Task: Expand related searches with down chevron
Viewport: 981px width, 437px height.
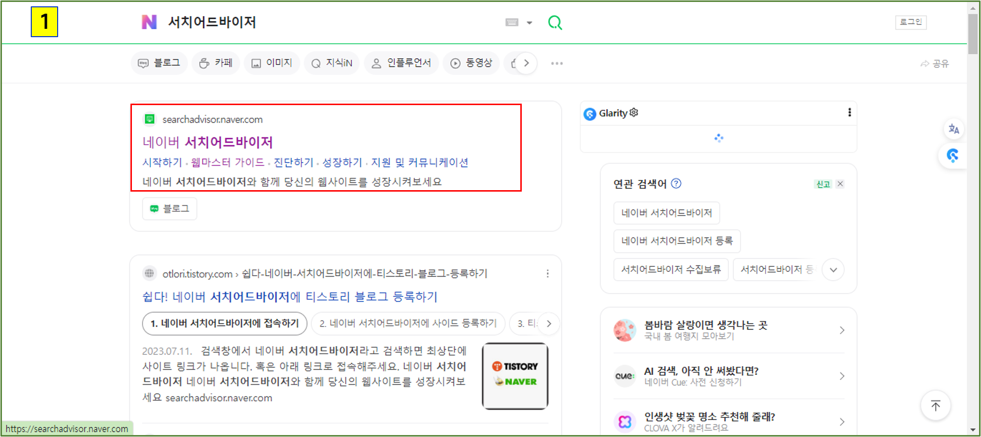Action: click(833, 270)
